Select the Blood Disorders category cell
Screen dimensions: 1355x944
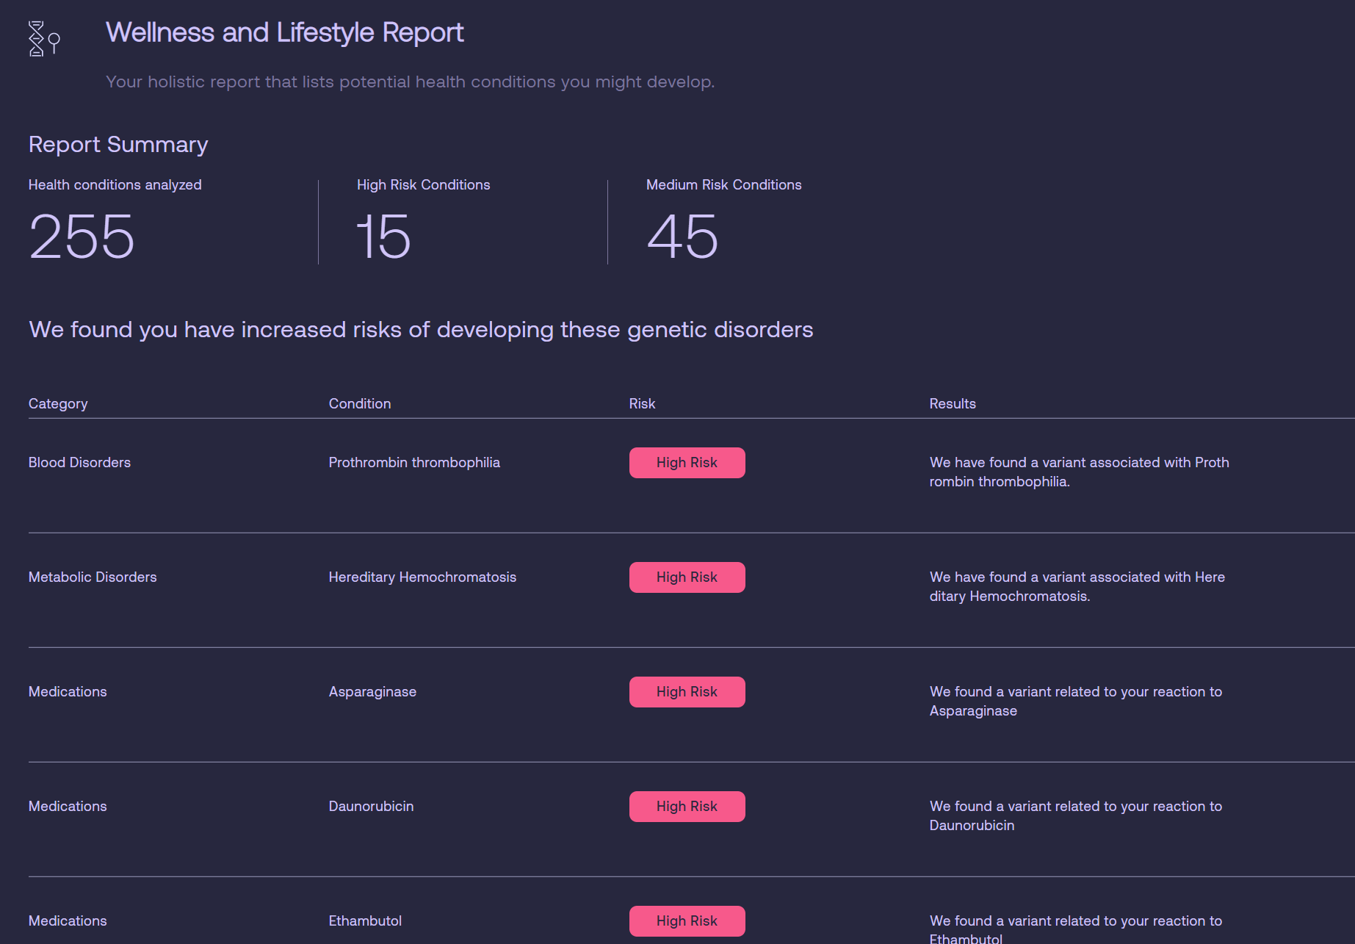[x=79, y=463]
